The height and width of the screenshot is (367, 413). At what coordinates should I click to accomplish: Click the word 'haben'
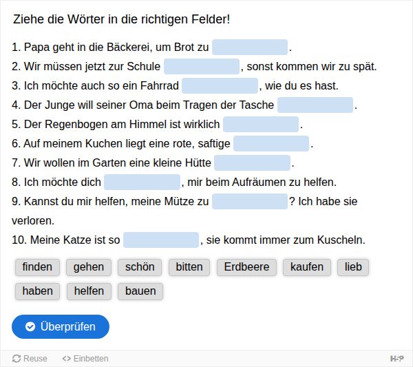[x=37, y=291]
